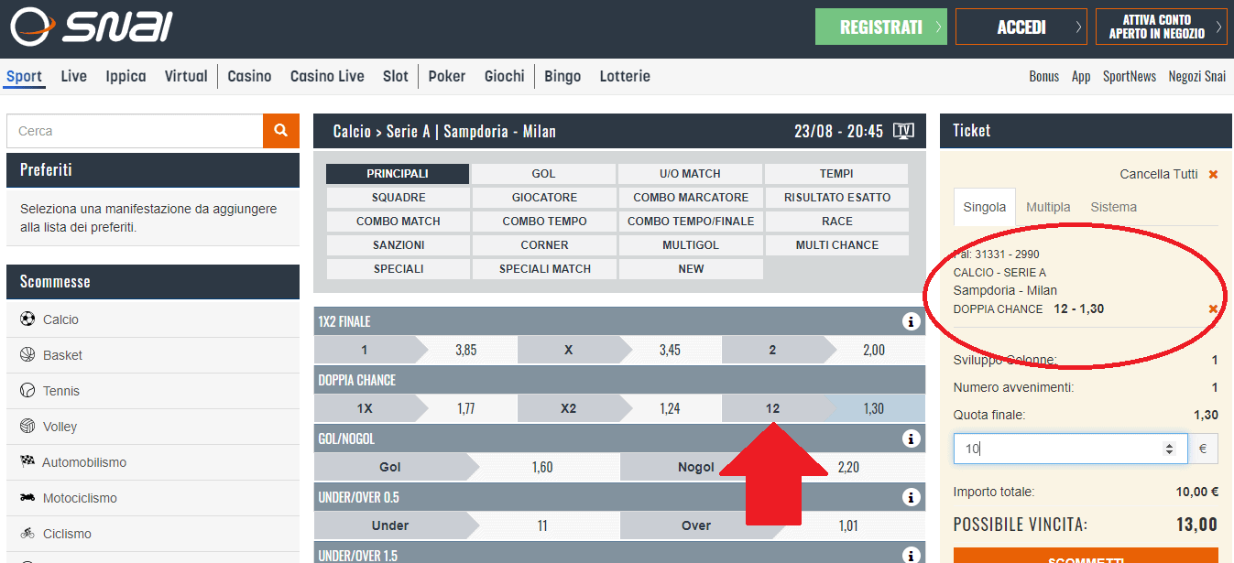
Task: Click the Cerca search field
Action: tap(135, 131)
